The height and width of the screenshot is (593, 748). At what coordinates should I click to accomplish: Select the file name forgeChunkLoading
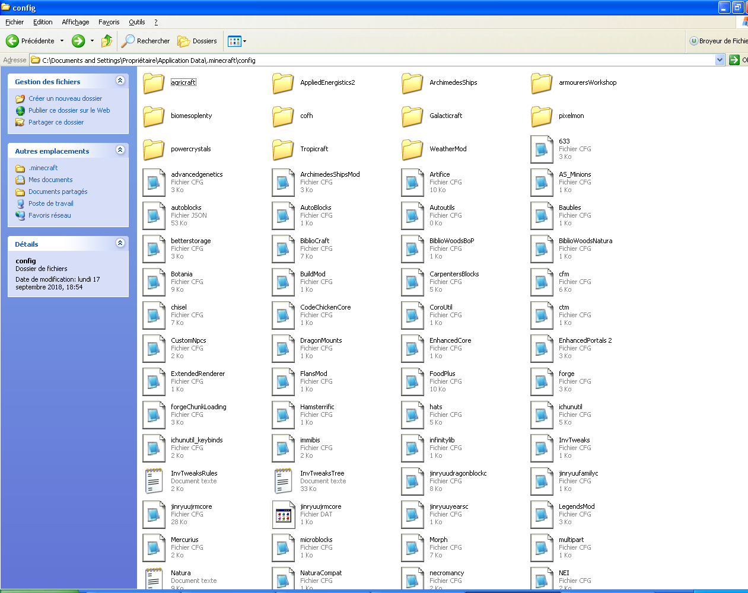pyautogui.click(x=198, y=407)
